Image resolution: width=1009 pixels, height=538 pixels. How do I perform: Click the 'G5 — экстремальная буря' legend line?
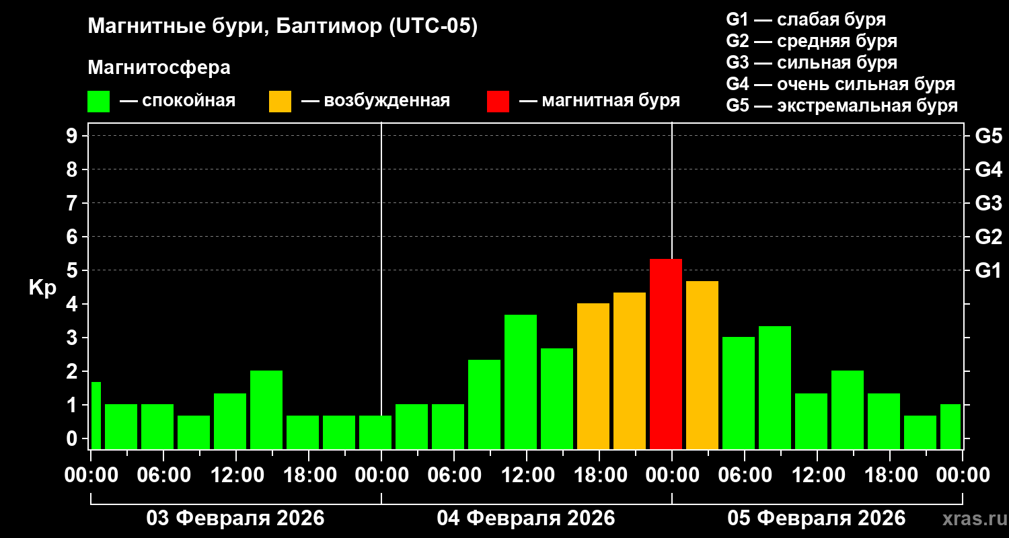coord(842,106)
